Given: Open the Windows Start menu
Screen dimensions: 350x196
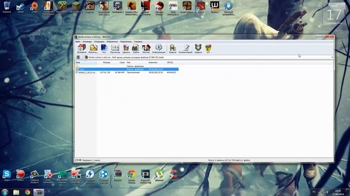Looking at the screenshot, I should point(5,192).
